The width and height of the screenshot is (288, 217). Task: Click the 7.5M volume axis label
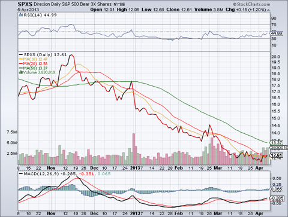tap(12, 132)
